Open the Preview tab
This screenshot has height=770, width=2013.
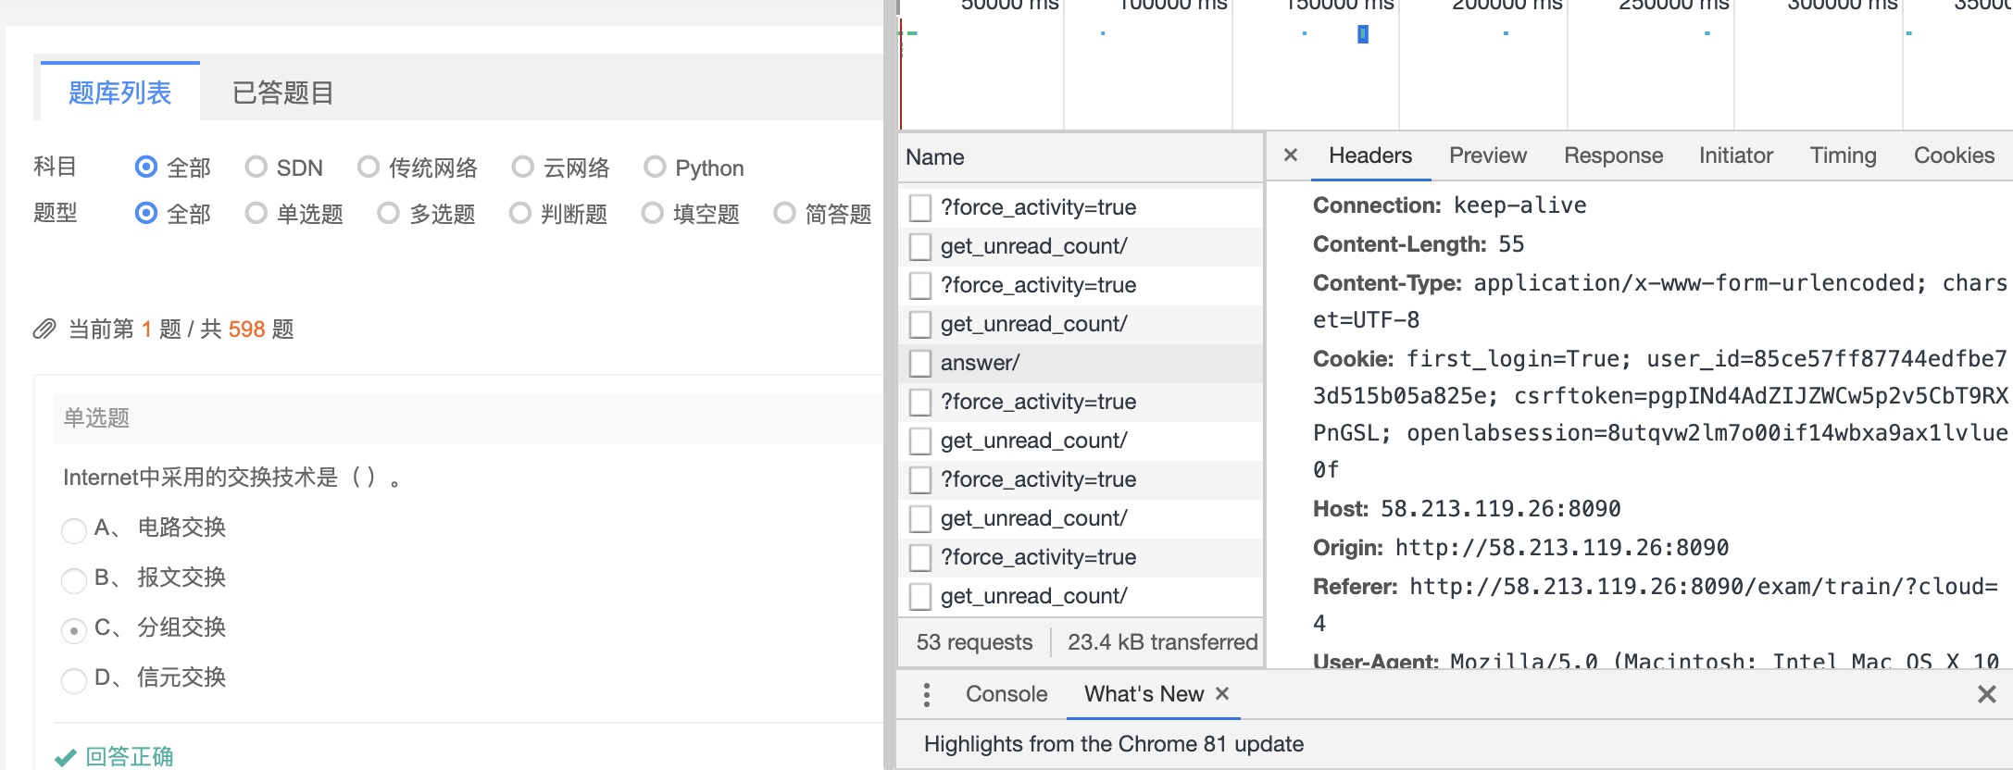coord(1488,155)
